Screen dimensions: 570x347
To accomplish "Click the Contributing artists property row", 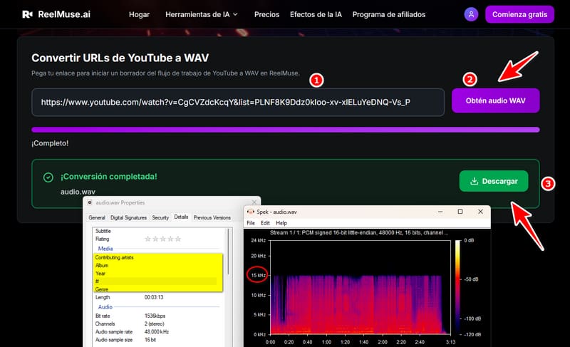I will [x=157, y=257].
